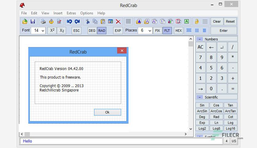
Task: Click the horizontal lines toolbar icon
Action: (205, 21)
